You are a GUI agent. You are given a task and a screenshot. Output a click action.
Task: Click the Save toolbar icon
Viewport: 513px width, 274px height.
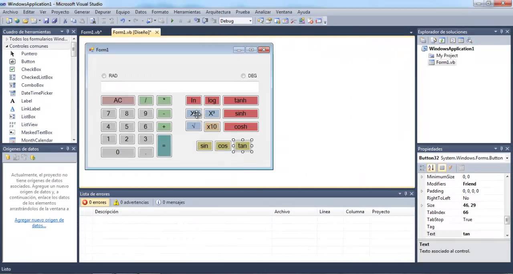click(x=46, y=21)
